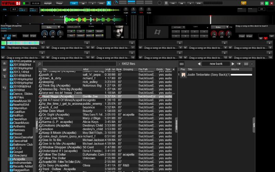
Task: Open the Echo effect dropdown on deck B
Action: point(227,27)
